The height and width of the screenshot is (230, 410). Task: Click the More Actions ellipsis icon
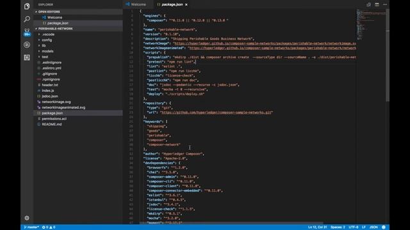(x=385, y=4)
